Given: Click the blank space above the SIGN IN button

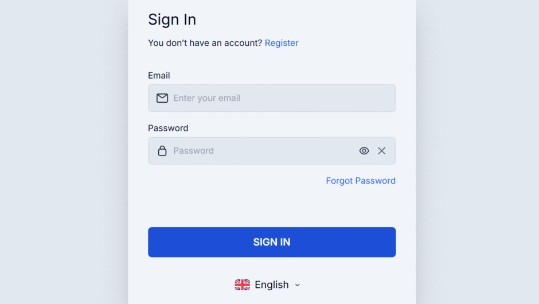Looking at the screenshot, I should [x=272, y=208].
